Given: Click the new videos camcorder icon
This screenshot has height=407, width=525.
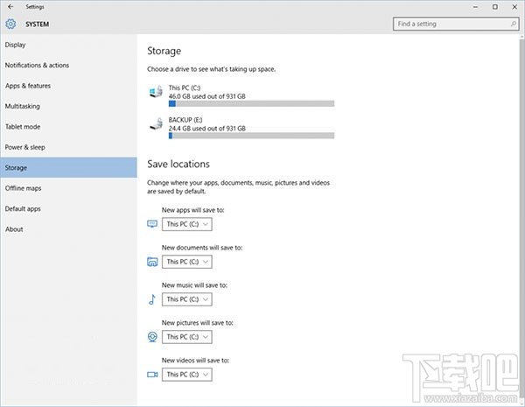Looking at the screenshot, I should (x=152, y=374).
